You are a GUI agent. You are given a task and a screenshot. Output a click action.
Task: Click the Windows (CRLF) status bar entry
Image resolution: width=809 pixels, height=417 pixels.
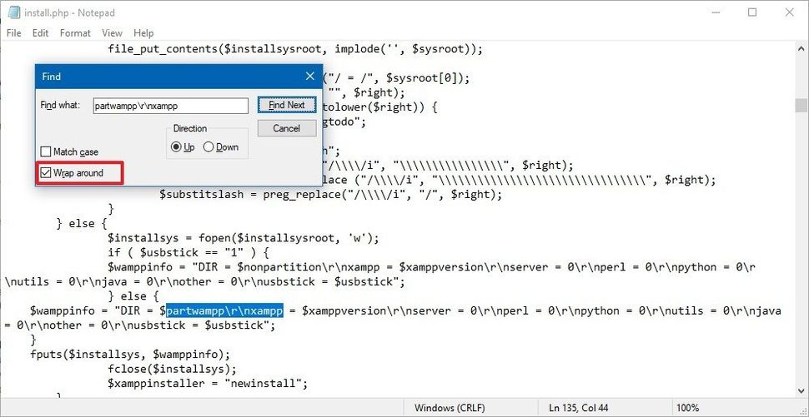450,408
